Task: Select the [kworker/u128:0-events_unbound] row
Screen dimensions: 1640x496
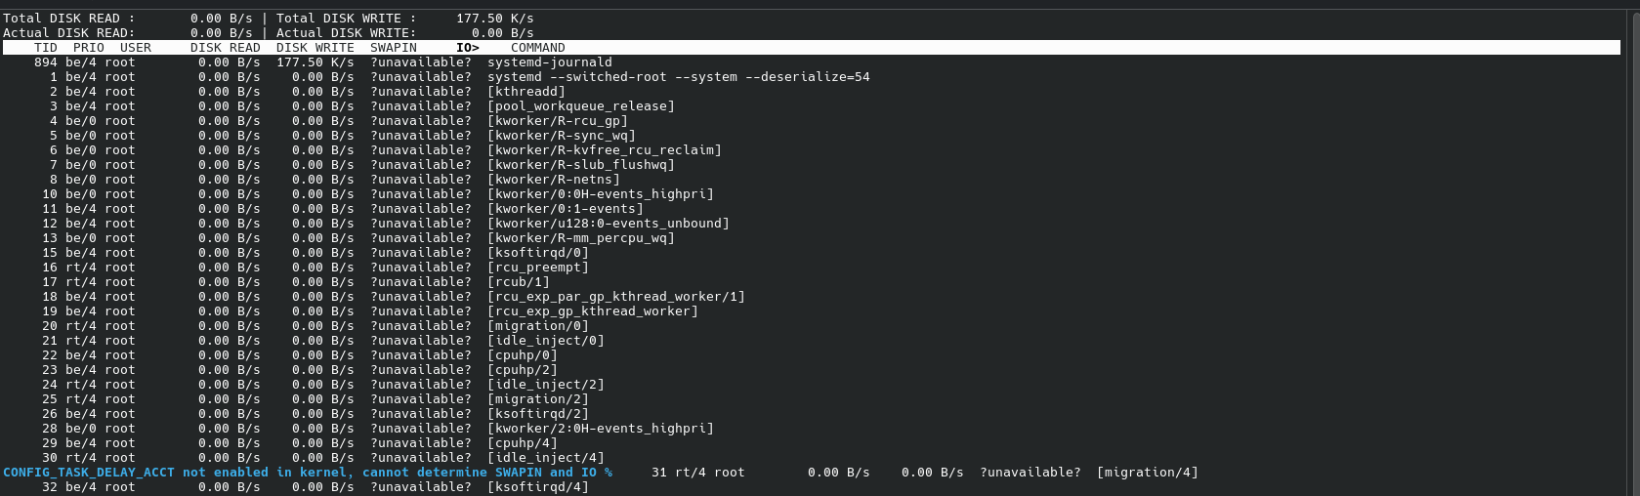Action: (609, 224)
